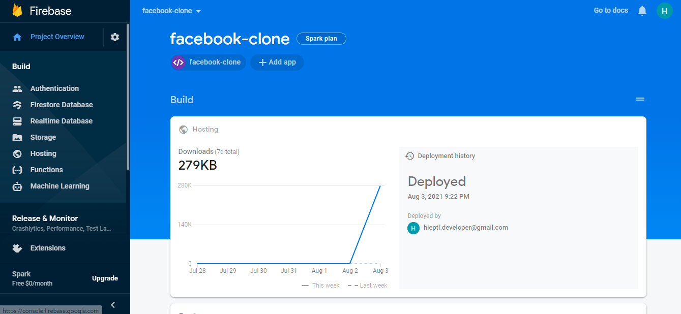Open the facebook-clone app chip

209,62
